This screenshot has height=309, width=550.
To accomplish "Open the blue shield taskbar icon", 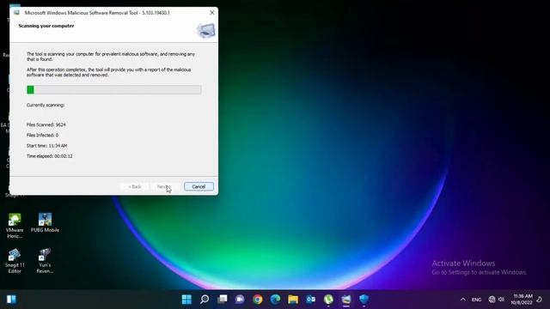I will [x=364, y=300].
